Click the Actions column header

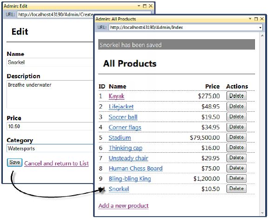pyautogui.click(x=237, y=87)
